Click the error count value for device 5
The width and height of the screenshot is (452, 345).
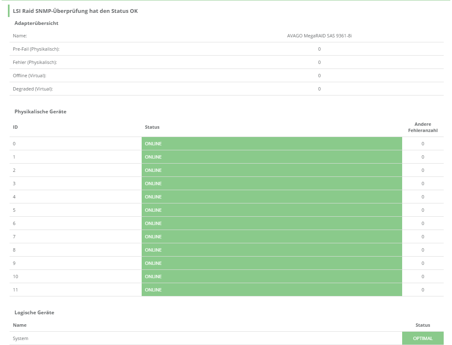point(423,210)
